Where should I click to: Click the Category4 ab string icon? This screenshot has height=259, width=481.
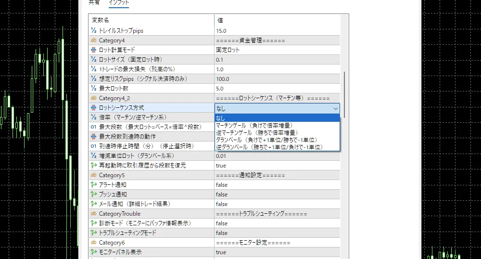point(94,40)
